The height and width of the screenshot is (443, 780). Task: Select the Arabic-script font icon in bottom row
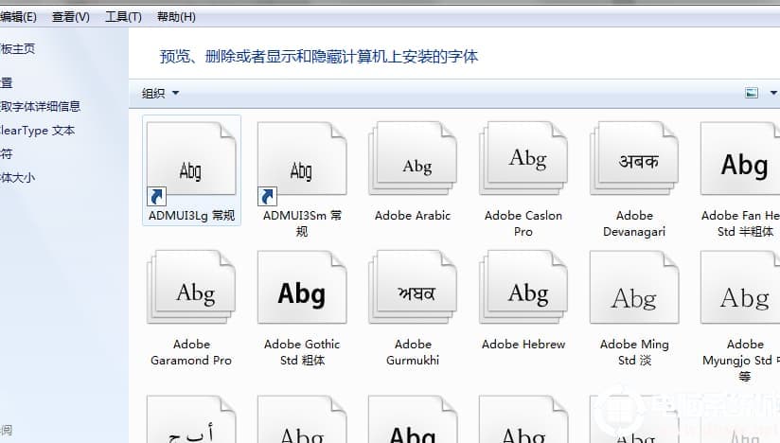tap(191, 419)
